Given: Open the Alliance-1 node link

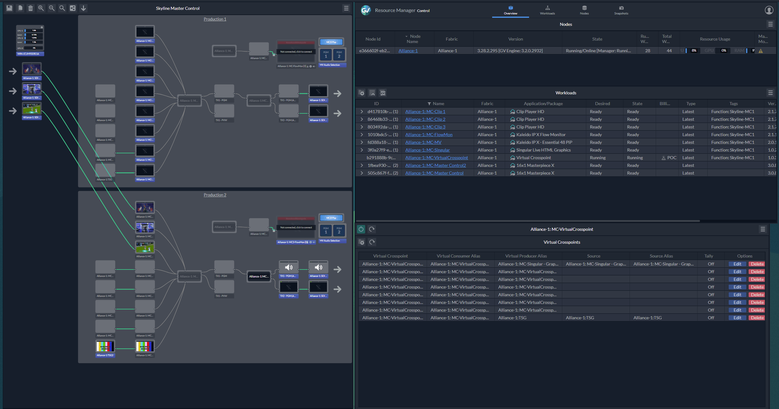Looking at the screenshot, I should click(x=408, y=51).
